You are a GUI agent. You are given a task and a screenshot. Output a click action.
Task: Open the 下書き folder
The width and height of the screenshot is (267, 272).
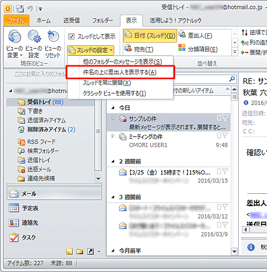click(x=30, y=111)
